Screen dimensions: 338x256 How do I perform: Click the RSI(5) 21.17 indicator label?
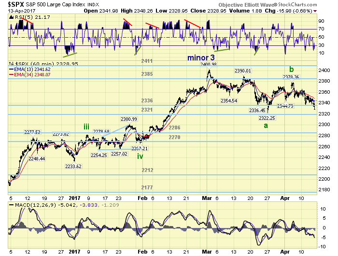[x=32, y=17]
